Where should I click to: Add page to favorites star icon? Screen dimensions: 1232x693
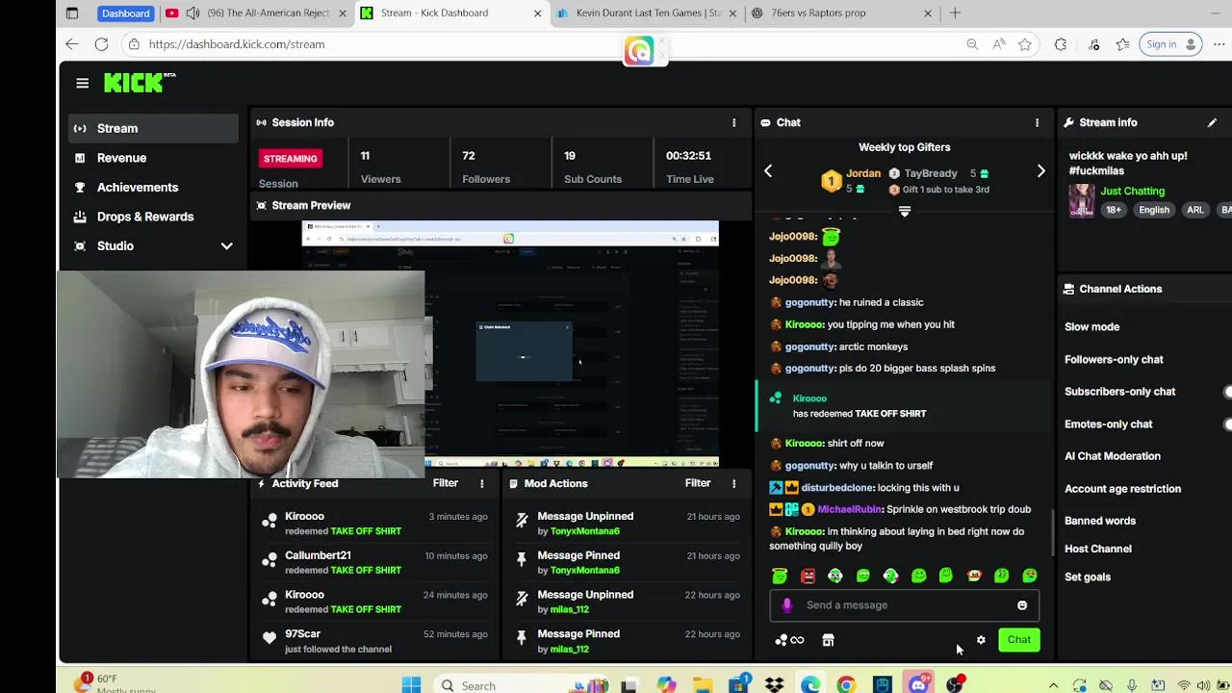(1025, 44)
